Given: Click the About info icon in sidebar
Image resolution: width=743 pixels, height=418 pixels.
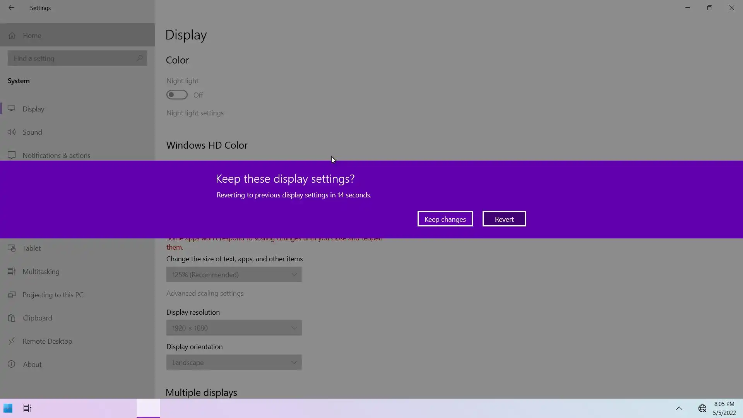Looking at the screenshot, I should tap(12, 364).
